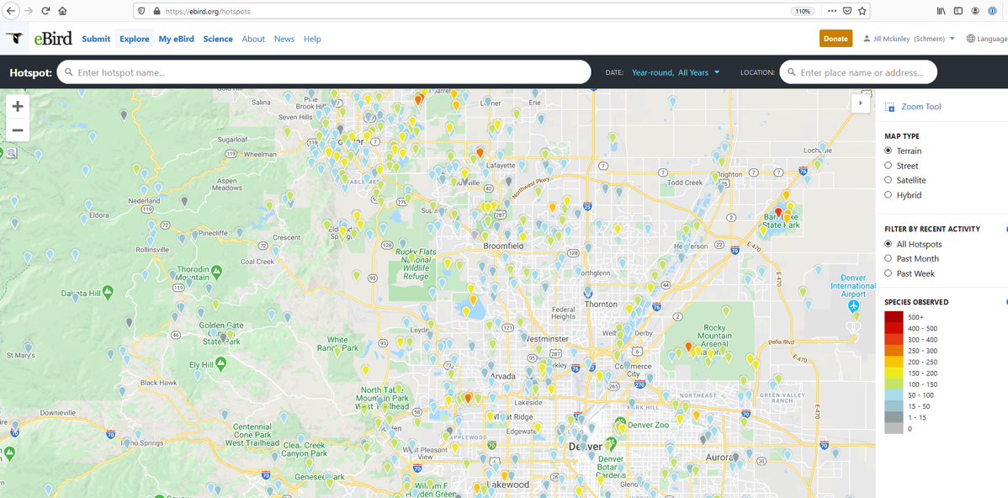Open the page actions three-dots menu
The image size is (1008, 498).
pyautogui.click(x=832, y=11)
